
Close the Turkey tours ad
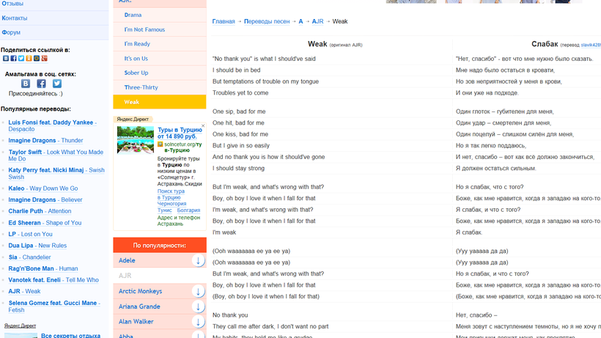click(x=203, y=125)
